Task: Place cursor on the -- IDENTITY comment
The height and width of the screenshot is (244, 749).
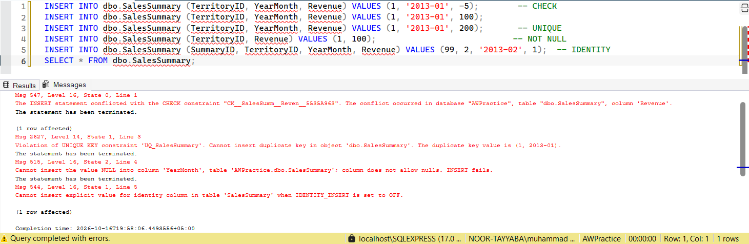Action: pos(583,49)
